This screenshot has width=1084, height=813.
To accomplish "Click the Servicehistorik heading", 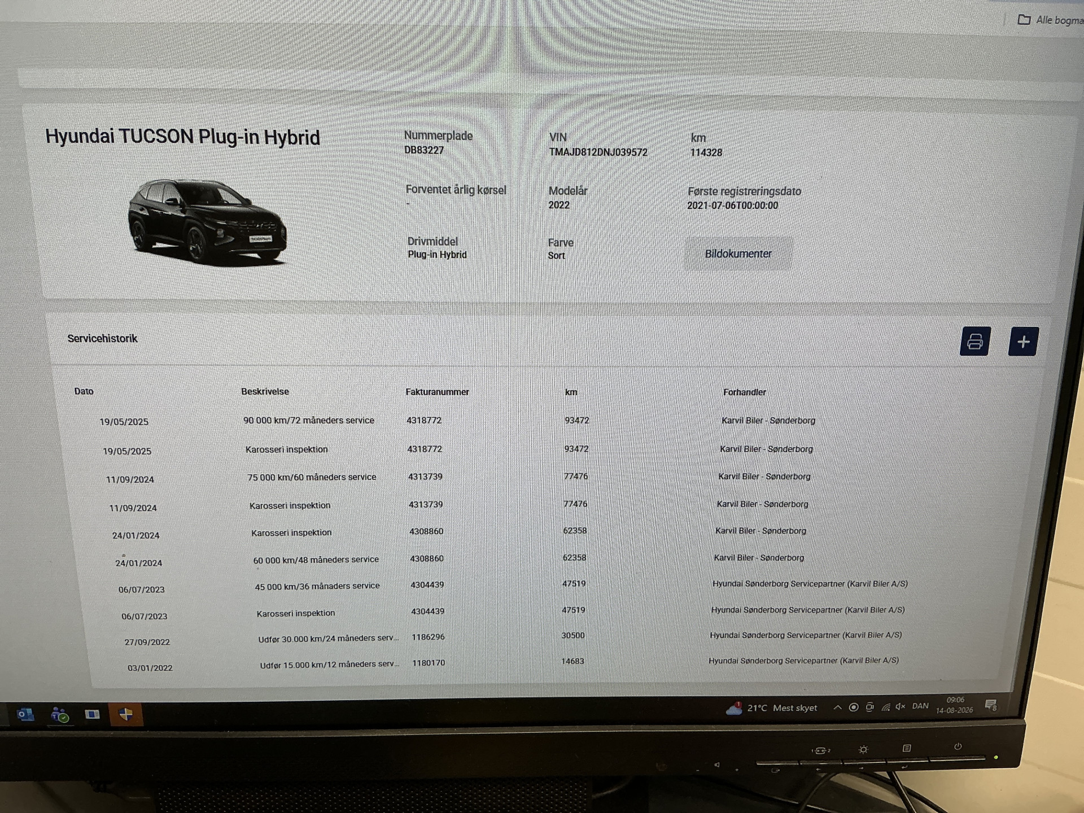I will (x=102, y=338).
